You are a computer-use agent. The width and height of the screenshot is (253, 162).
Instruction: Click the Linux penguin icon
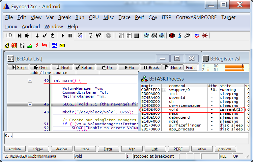(7, 45)
